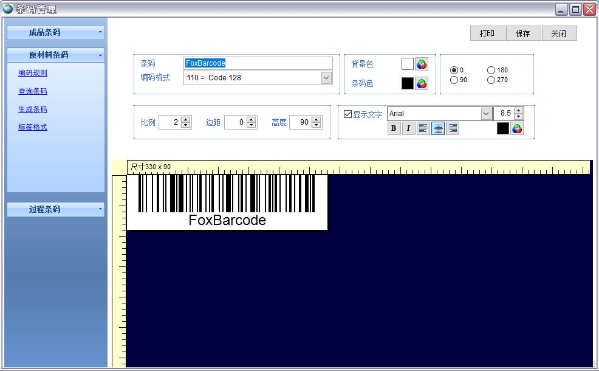599x371 pixels.
Task: Align barcode text left
Action: point(423,128)
